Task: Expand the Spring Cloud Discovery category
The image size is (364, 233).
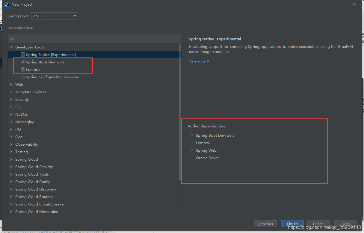Action: 11,189
